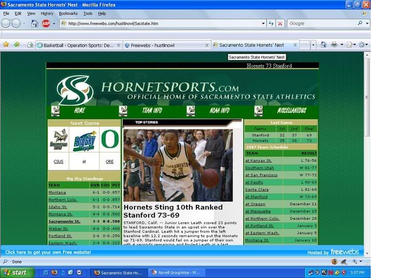412x278 pixels.
Task: Click the Home icon in Firefox toolbar
Action: tap(35, 24)
